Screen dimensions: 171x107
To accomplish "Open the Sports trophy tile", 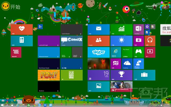I will pyautogui.click(x=121, y=75).
